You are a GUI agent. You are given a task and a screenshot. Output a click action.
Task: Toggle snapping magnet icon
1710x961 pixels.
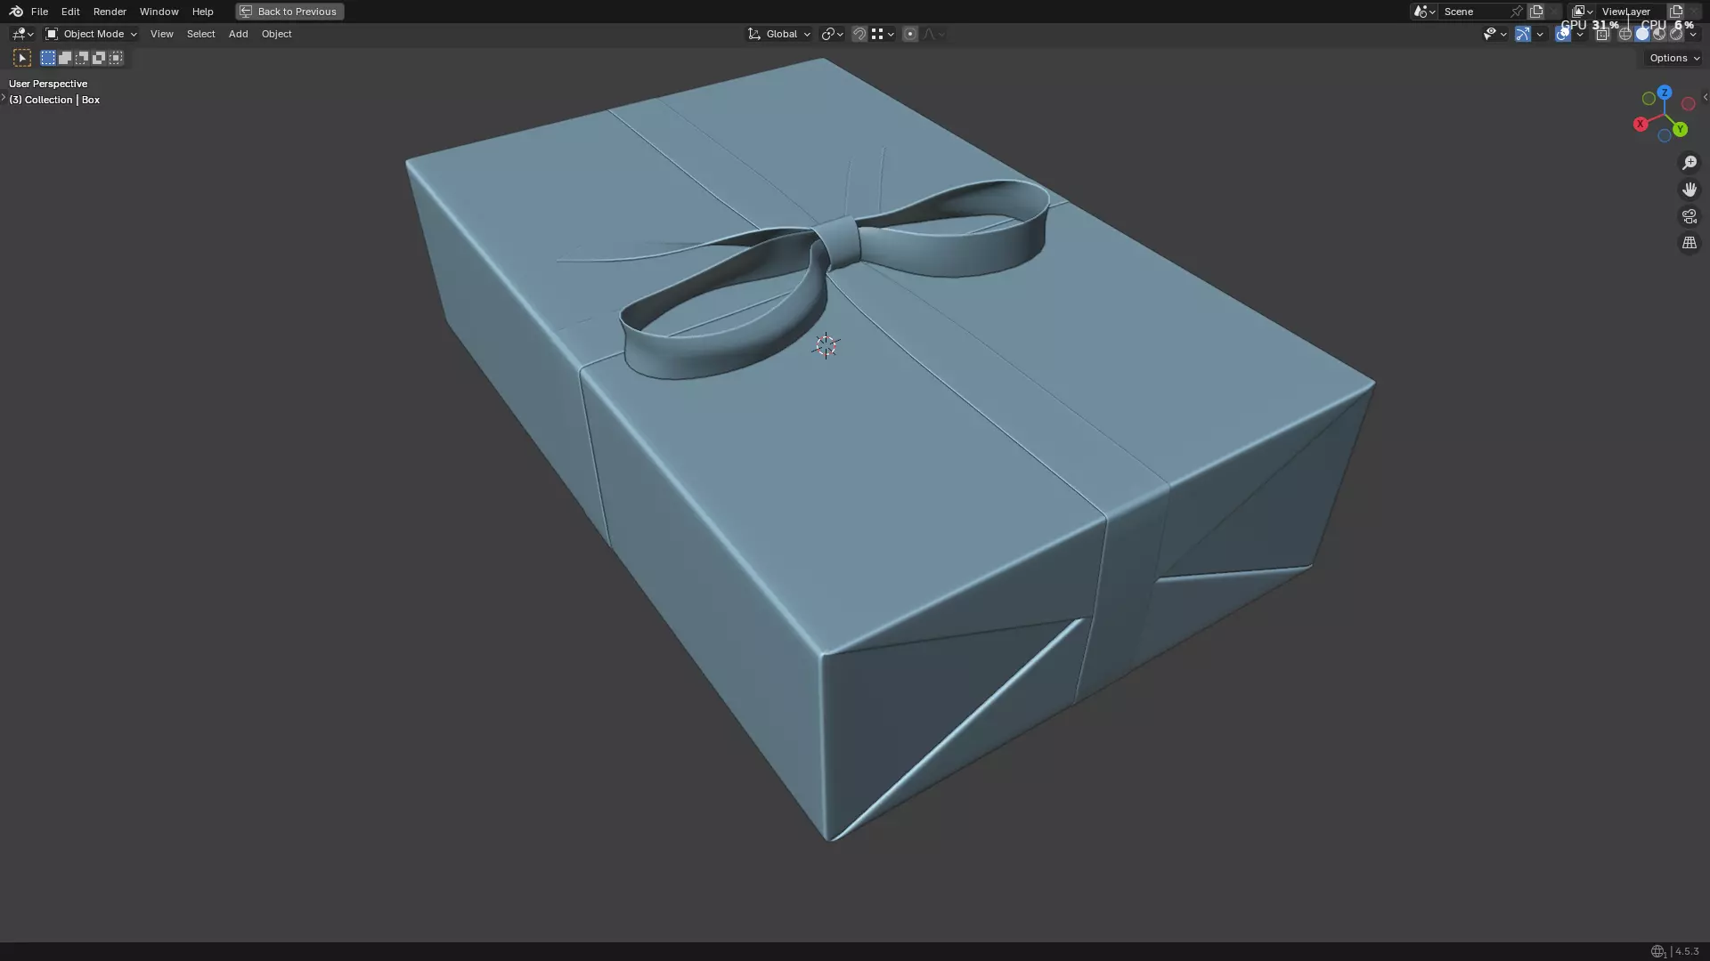859,34
